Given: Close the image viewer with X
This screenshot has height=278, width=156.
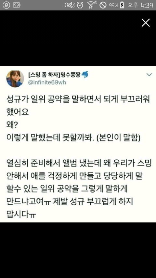Looking at the screenshot, I should tap(146, 23).
